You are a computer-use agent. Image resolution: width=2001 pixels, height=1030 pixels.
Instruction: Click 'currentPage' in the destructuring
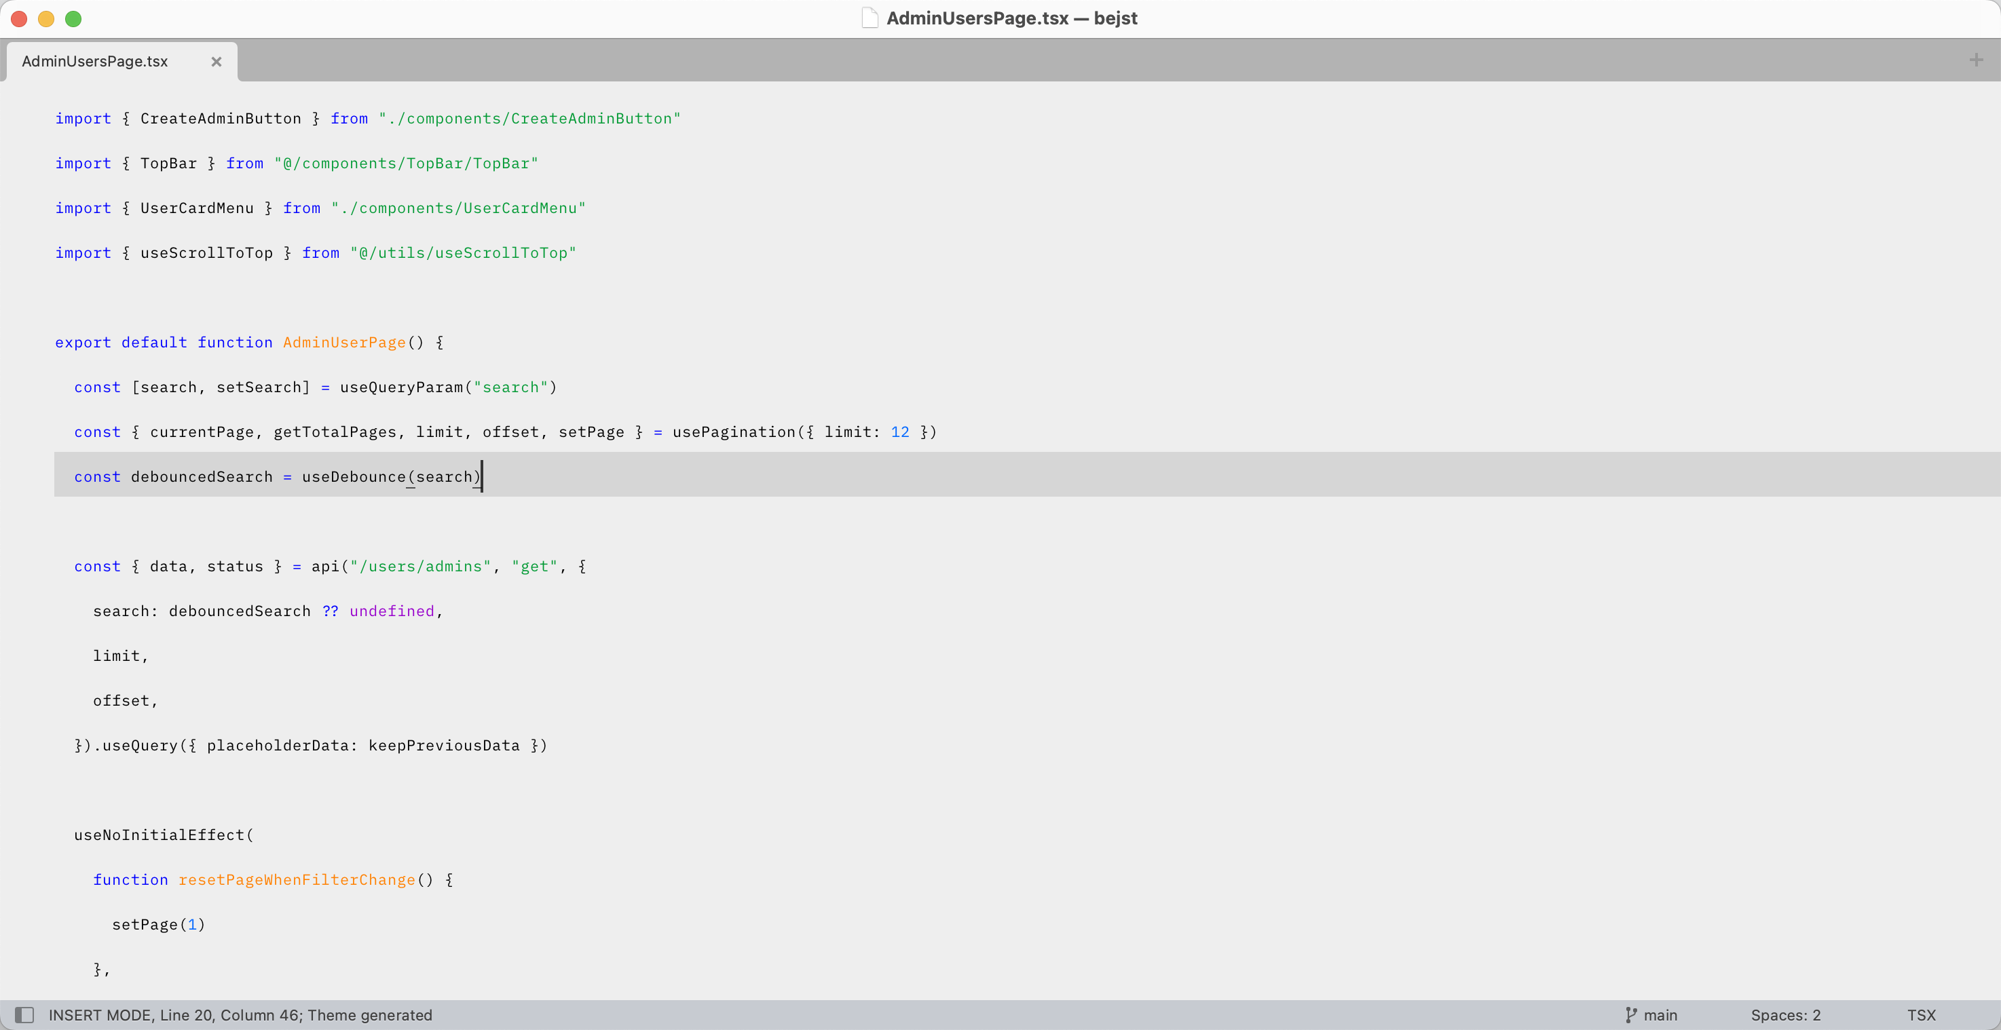[x=202, y=432]
